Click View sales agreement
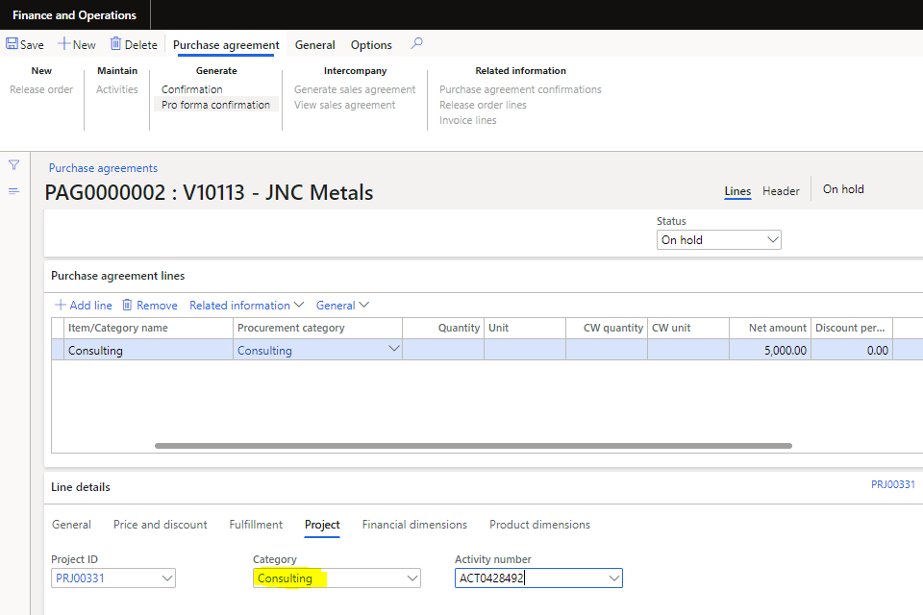This screenshot has width=923, height=615. [344, 105]
